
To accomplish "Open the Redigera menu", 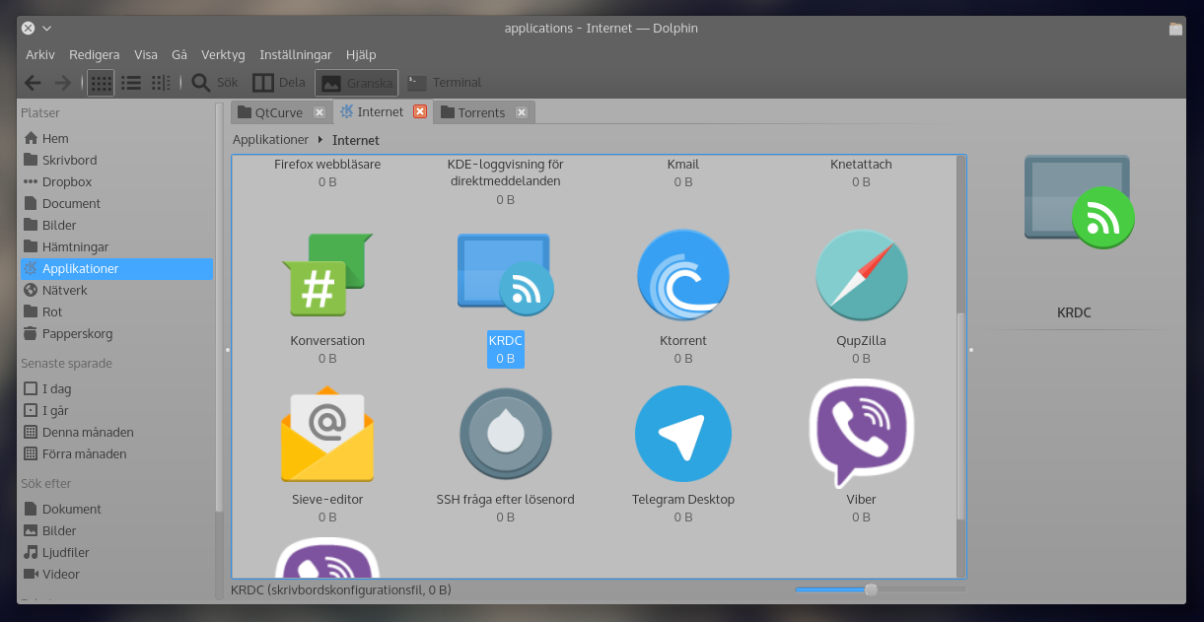I will coord(95,55).
